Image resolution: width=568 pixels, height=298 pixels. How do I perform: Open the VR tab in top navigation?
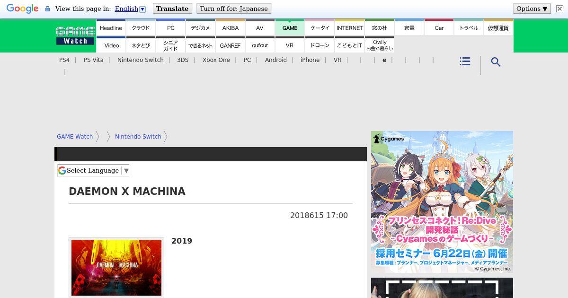click(290, 45)
